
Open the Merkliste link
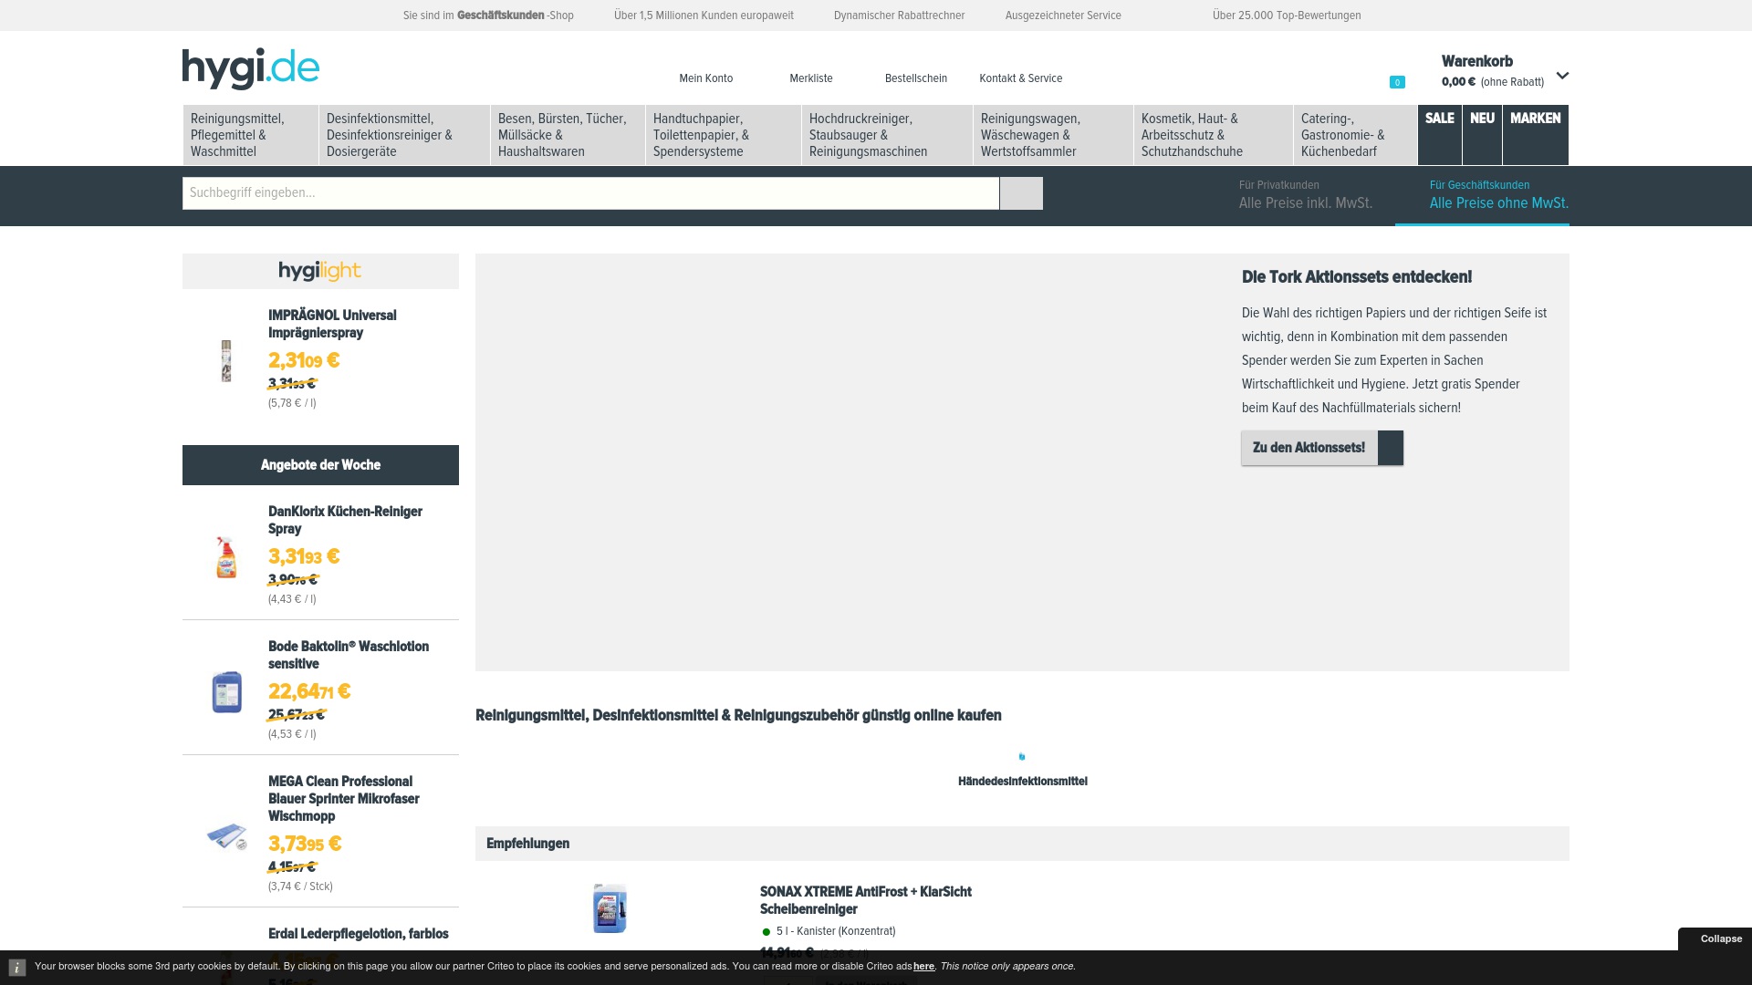click(x=811, y=78)
